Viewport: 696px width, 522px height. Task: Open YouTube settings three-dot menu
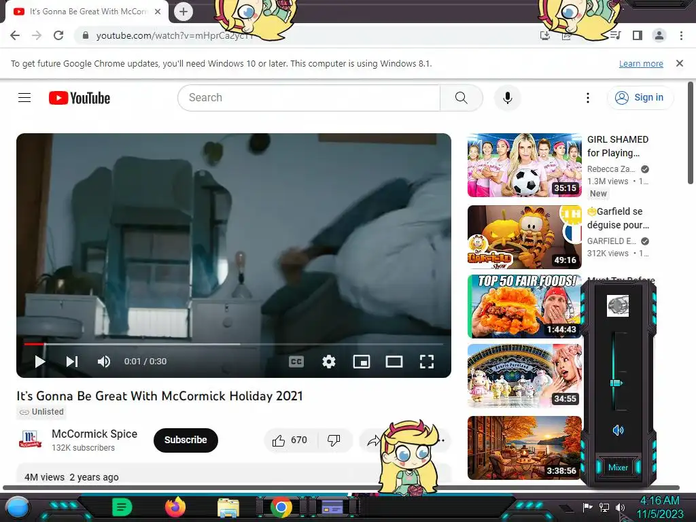point(588,98)
